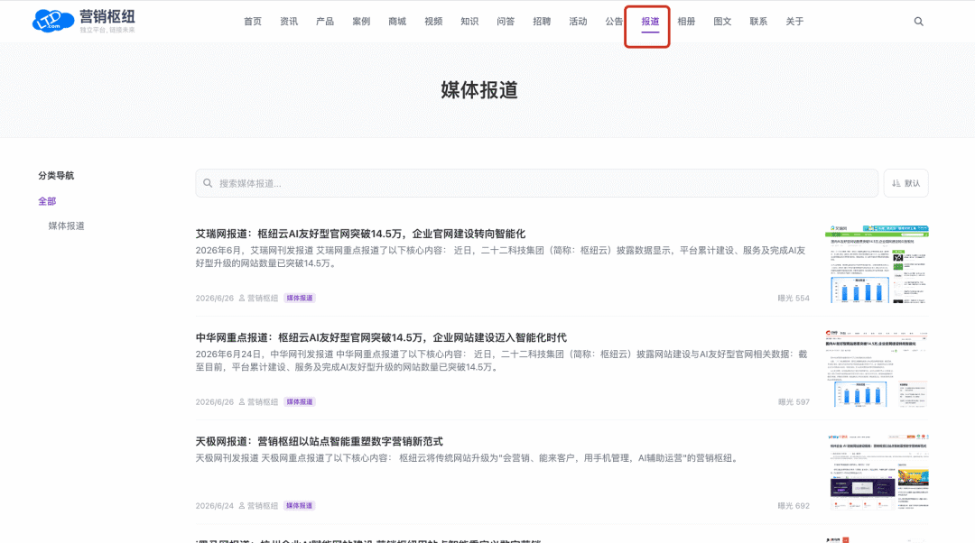
Task: Click the 中华网 article summary text
Action: [501, 360]
